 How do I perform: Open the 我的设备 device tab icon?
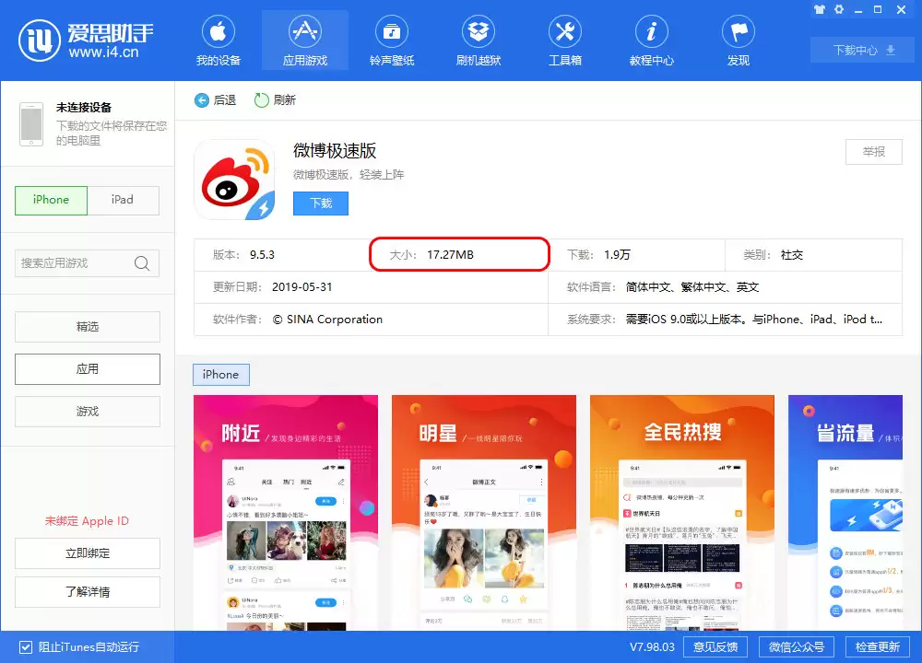tap(219, 31)
